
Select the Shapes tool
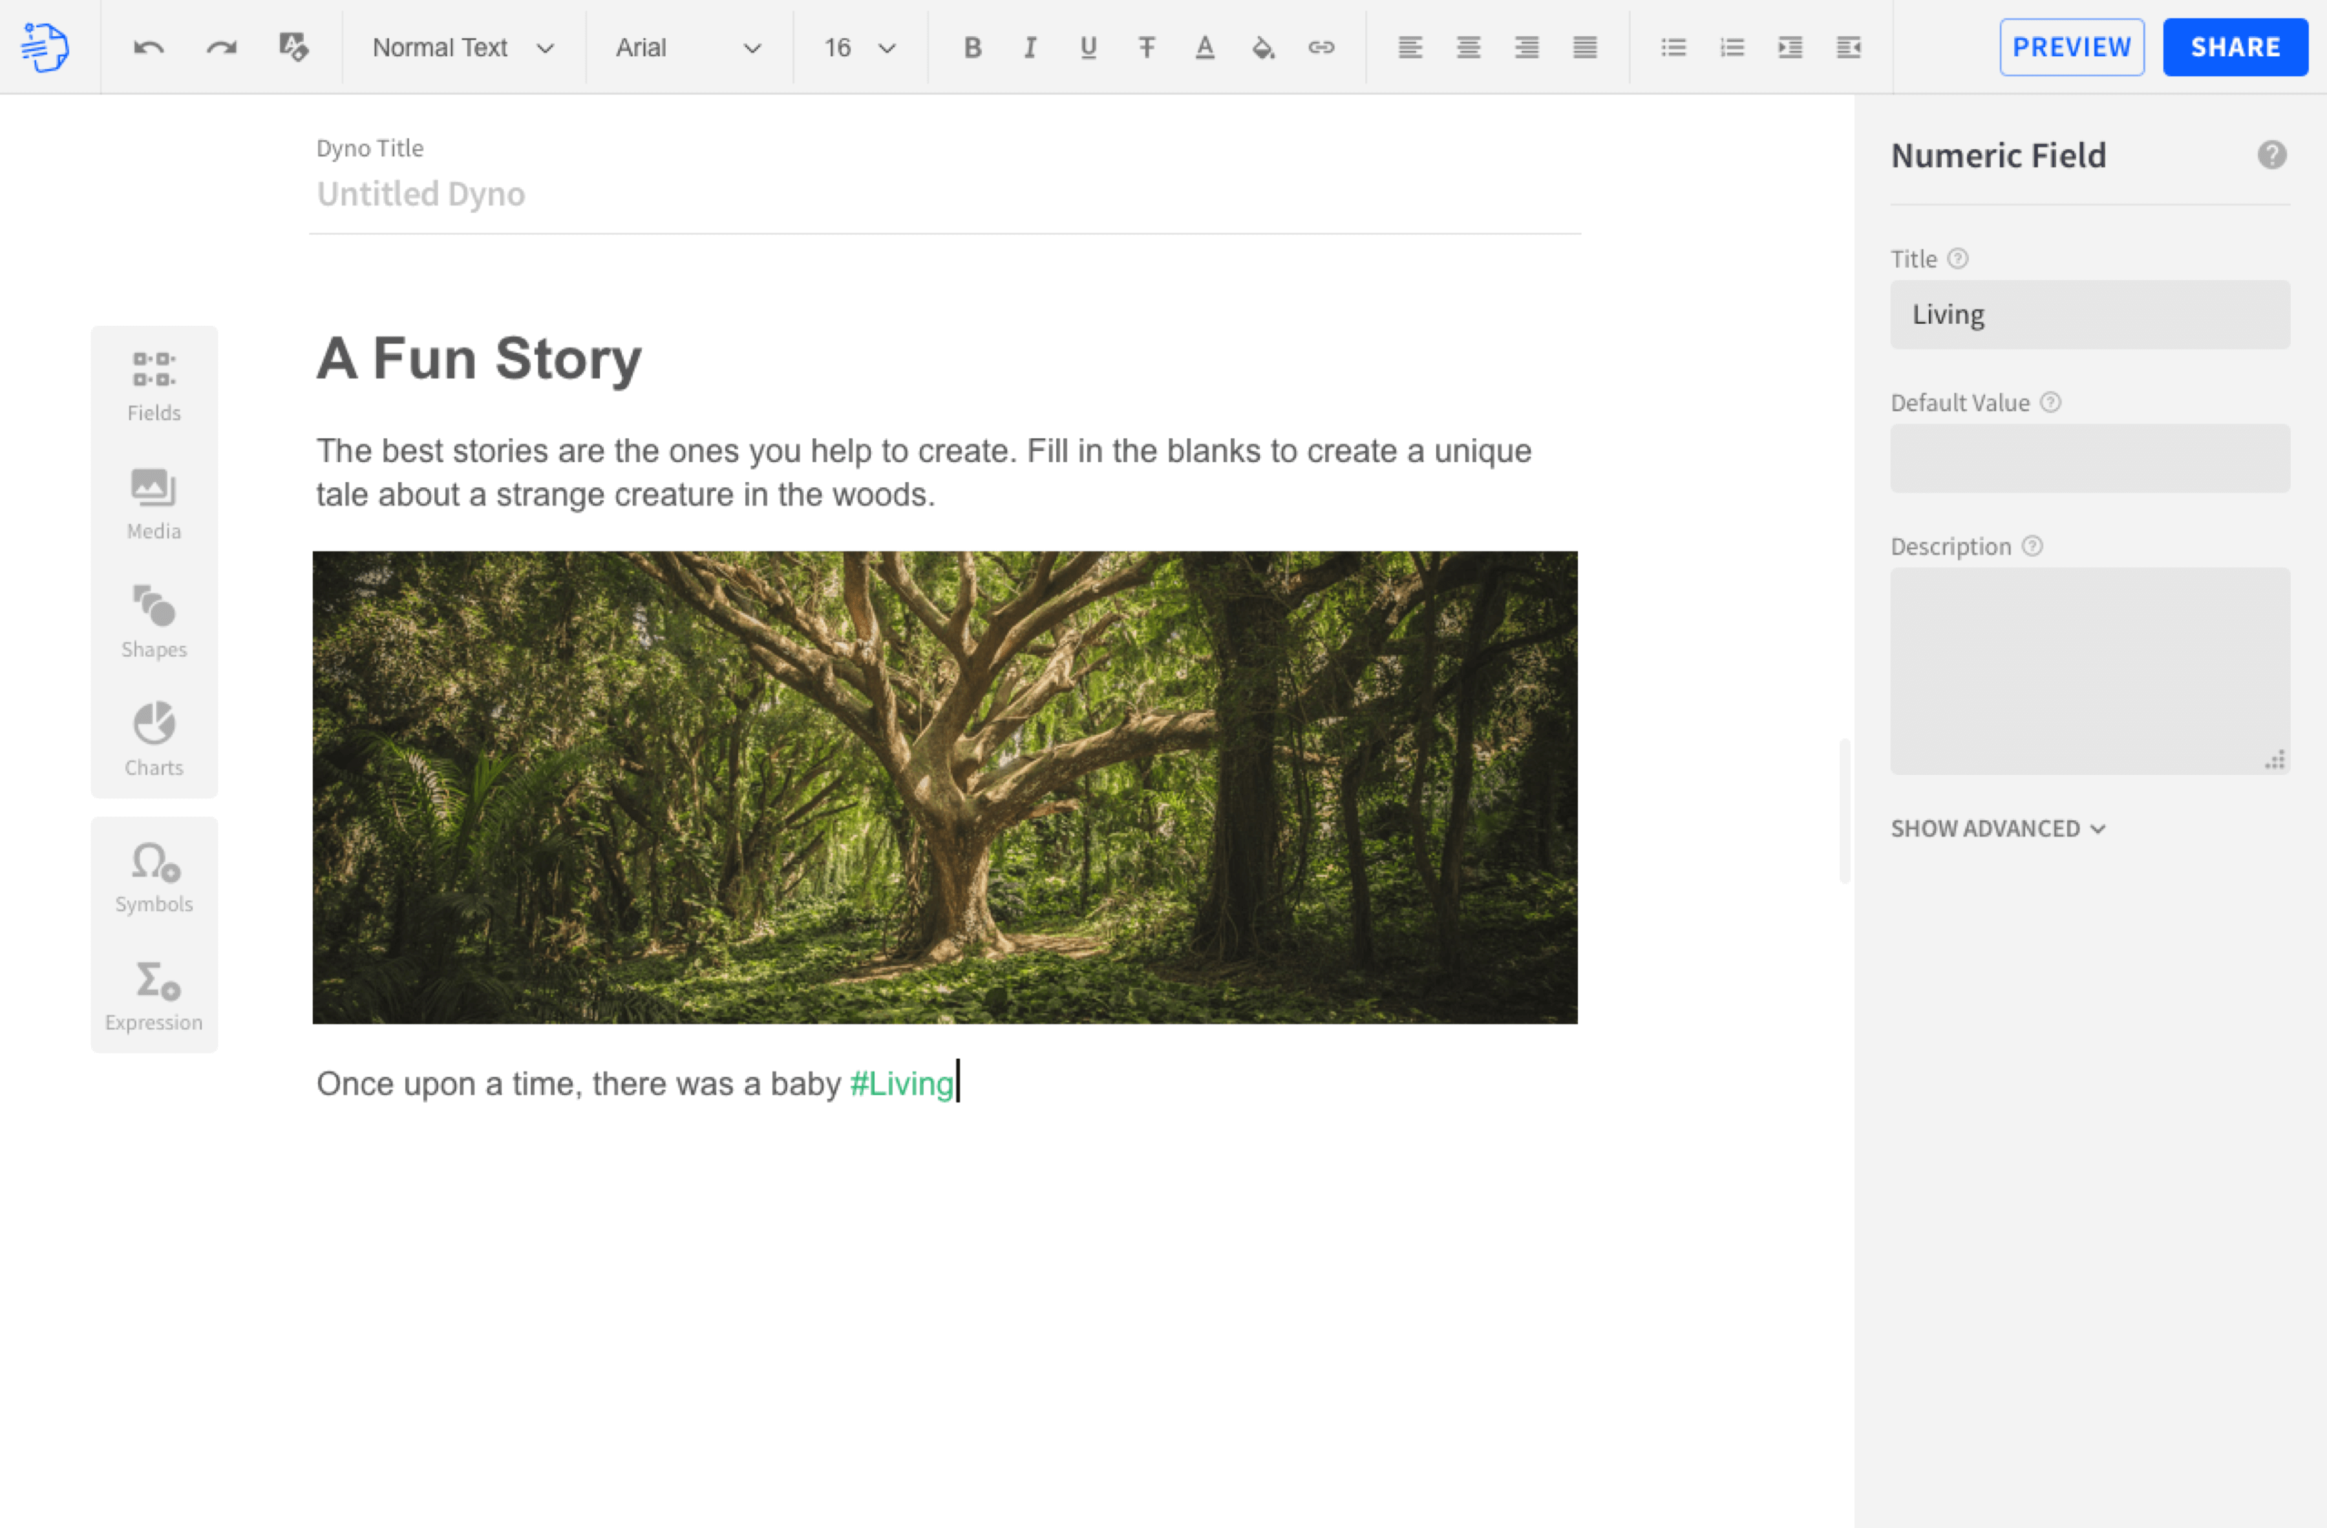pyautogui.click(x=153, y=620)
